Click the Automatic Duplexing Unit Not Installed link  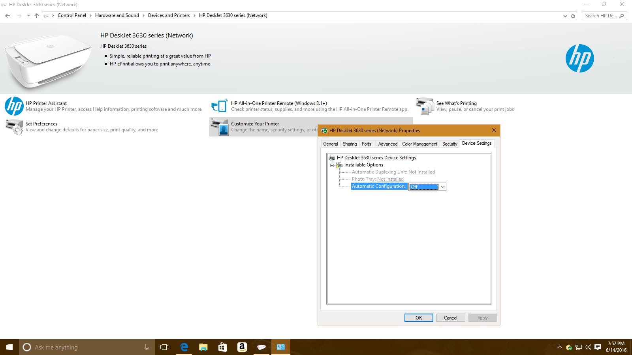pos(421,172)
